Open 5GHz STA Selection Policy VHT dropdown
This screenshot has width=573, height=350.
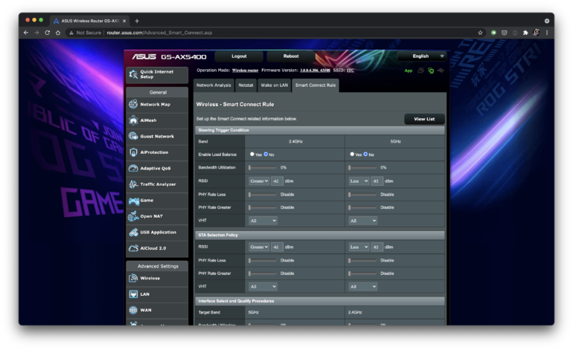tap(363, 286)
